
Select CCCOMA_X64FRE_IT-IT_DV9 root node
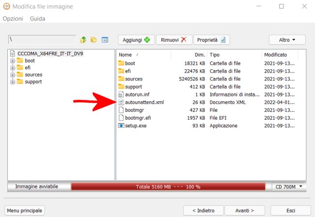(50, 54)
